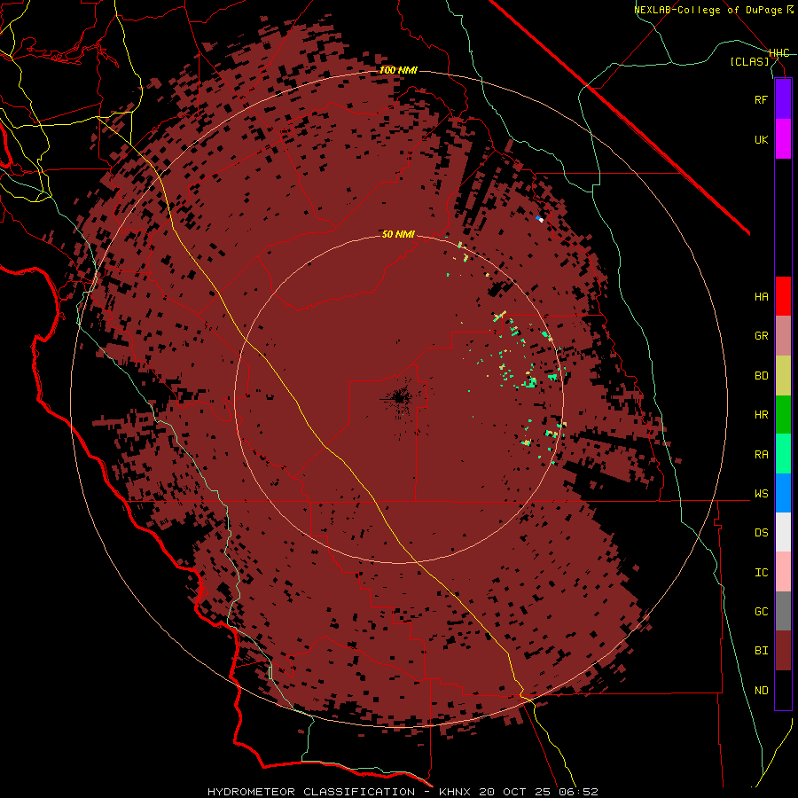Click the IC legend label
Viewport: 798px width, 798px height.
click(x=761, y=573)
